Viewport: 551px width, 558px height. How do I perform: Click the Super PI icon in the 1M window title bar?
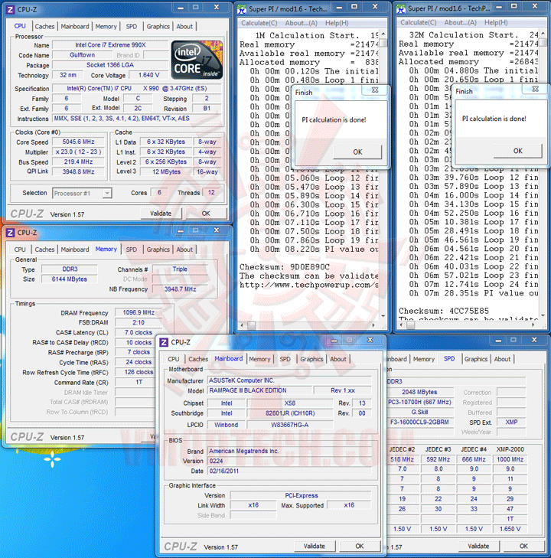pyautogui.click(x=242, y=9)
